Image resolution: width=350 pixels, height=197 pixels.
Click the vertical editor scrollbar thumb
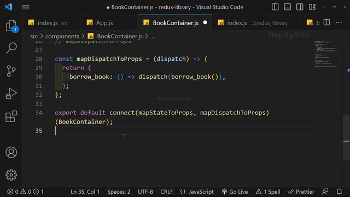click(346, 137)
